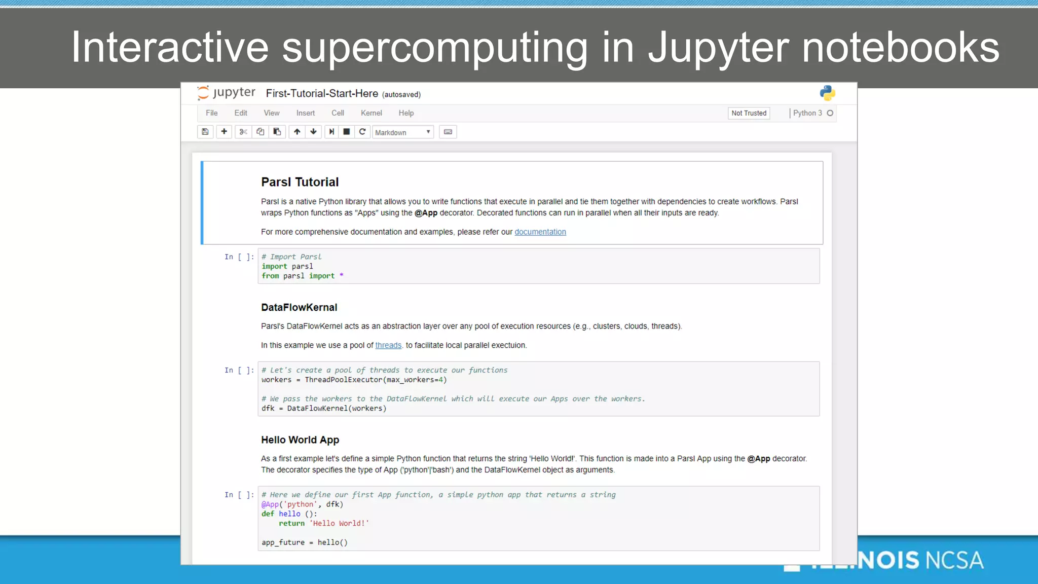This screenshot has width=1038, height=584.
Task: Click the notebook title First-Tutorial-Start-Here
Action: (322, 93)
